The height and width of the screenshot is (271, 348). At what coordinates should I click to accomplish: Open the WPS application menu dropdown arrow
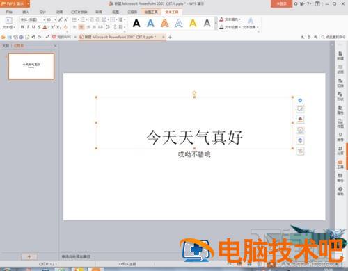pyautogui.click(x=28, y=3)
